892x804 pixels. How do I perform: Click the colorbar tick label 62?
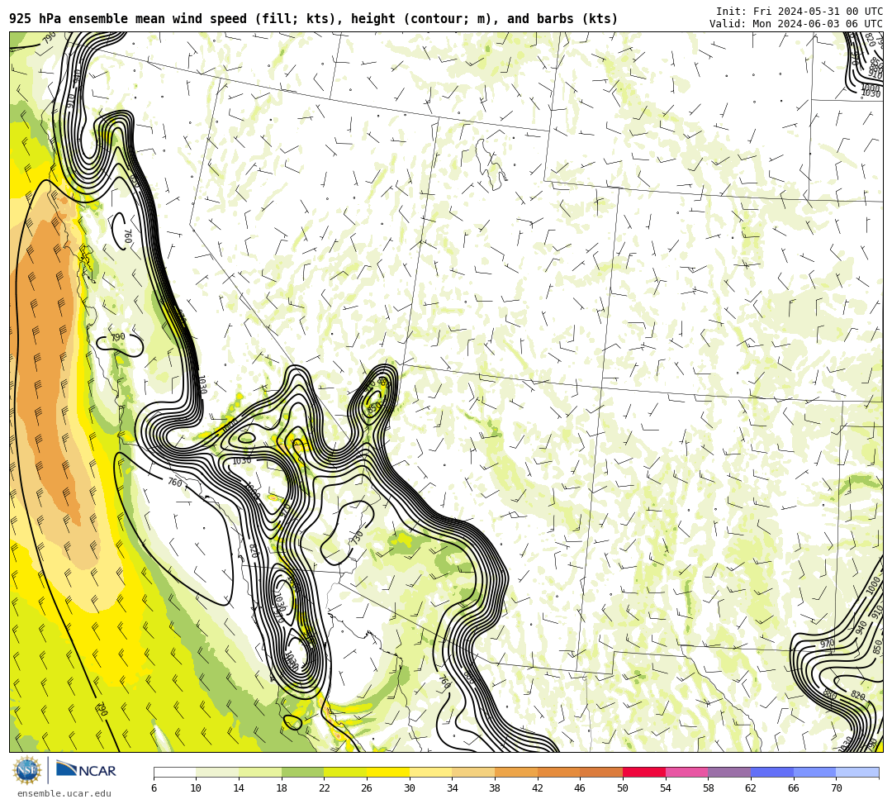click(751, 788)
